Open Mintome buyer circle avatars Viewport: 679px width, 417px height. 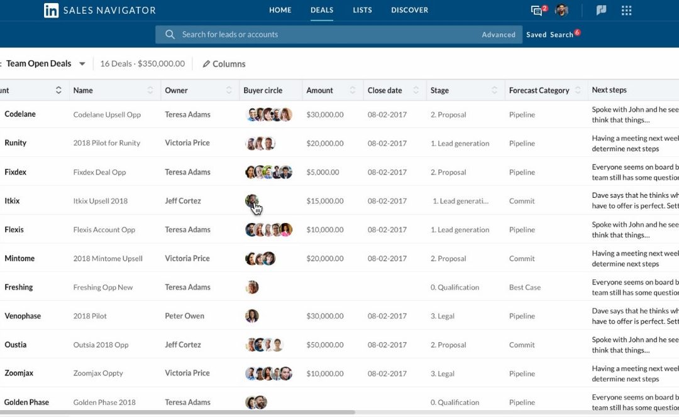pyautogui.click(x=260, y=259)
